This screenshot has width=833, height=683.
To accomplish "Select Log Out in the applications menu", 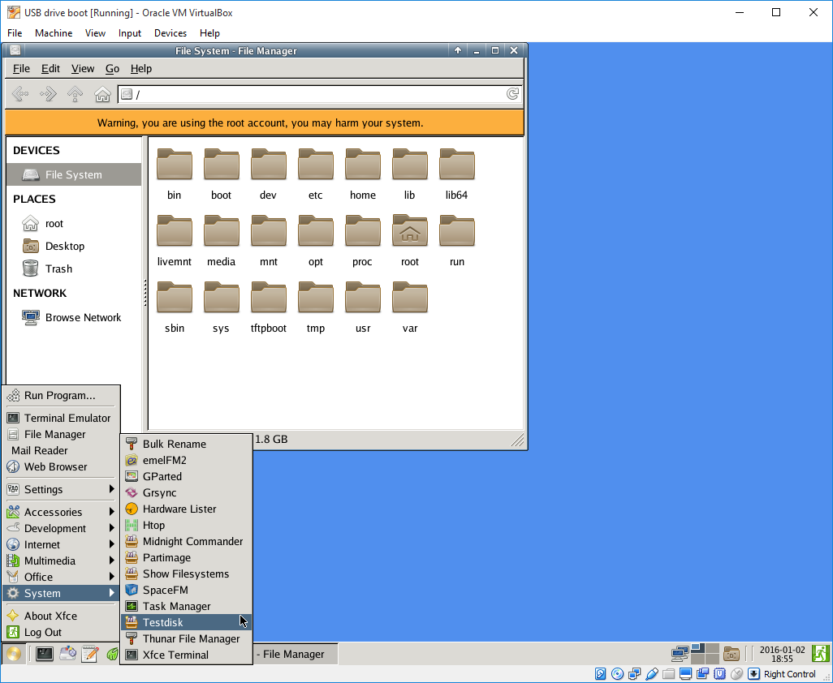I will (60, 633).
